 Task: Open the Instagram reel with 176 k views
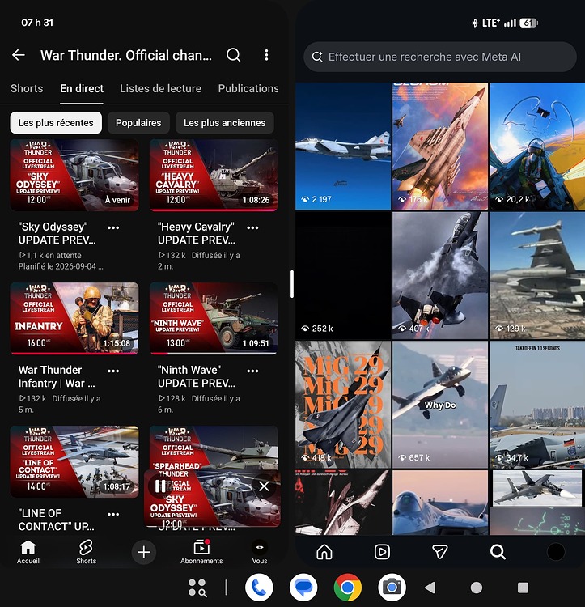pos(440,146)
